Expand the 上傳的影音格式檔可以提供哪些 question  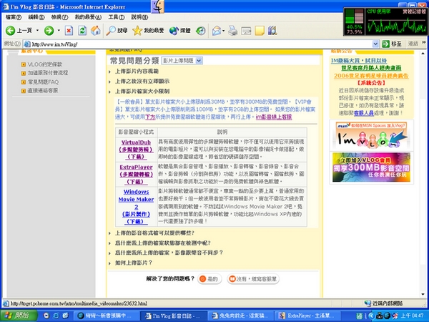click(154, 233)
